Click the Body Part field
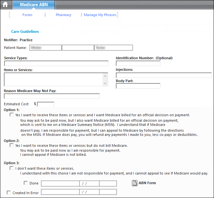The width and height of the screenshot is (214, 198). pos(138,86)
